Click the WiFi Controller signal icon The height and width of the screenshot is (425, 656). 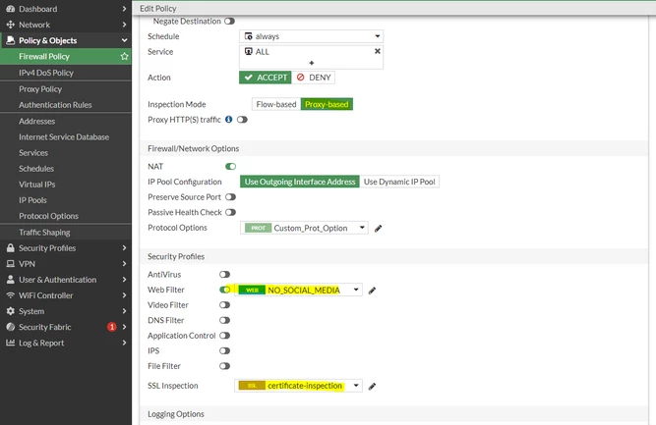tap(11, 295)
